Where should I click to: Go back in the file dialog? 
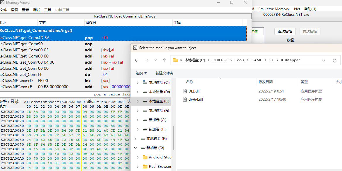click(x=137, y=60)
